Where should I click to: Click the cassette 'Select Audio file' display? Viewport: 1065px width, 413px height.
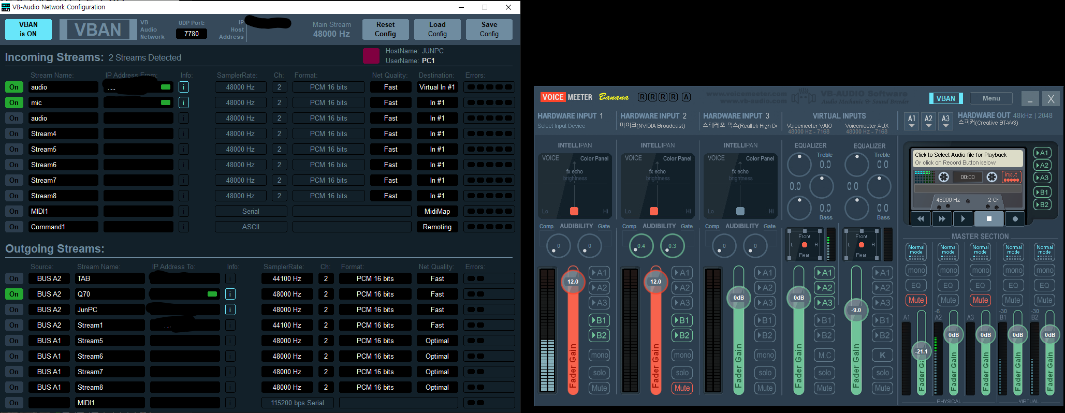(967, 158)
